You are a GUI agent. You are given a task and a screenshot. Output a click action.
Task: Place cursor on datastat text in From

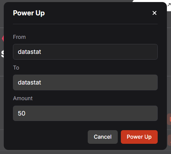[x=29, y=52]
